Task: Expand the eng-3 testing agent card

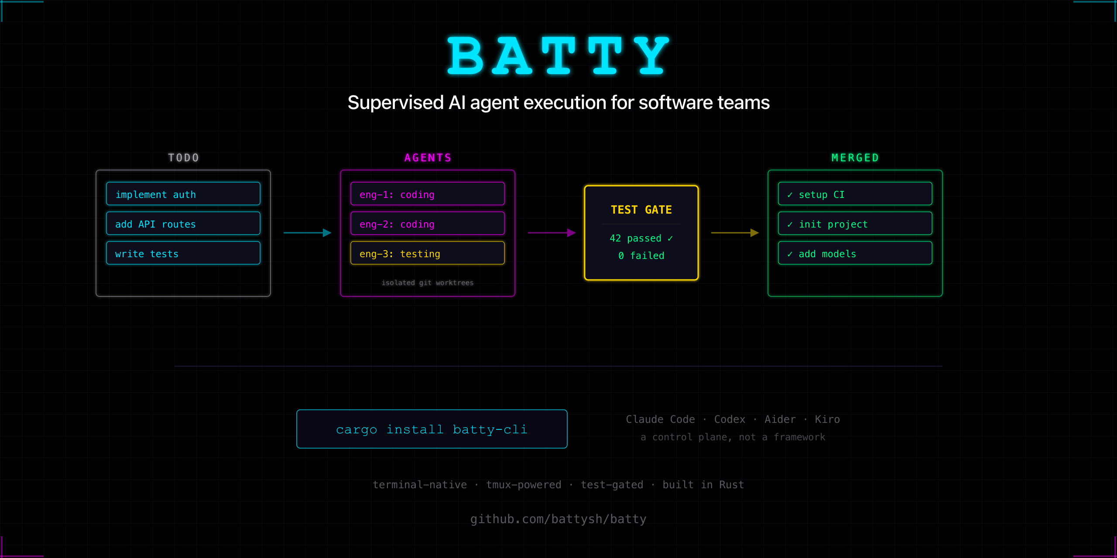Action: [427, 253]
